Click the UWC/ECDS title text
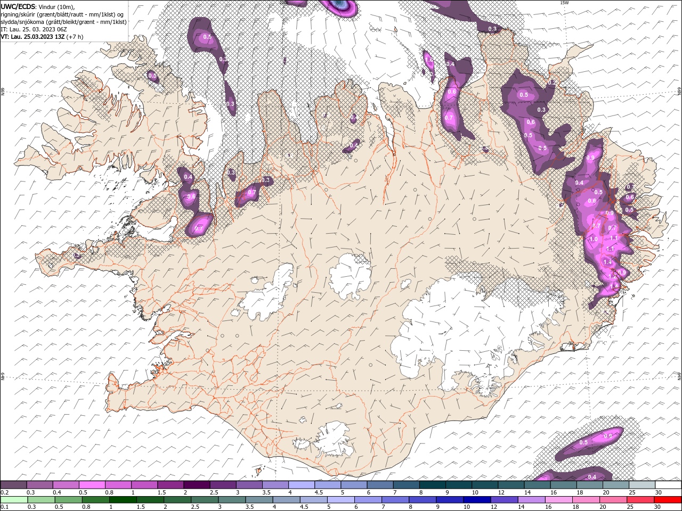 18,6
